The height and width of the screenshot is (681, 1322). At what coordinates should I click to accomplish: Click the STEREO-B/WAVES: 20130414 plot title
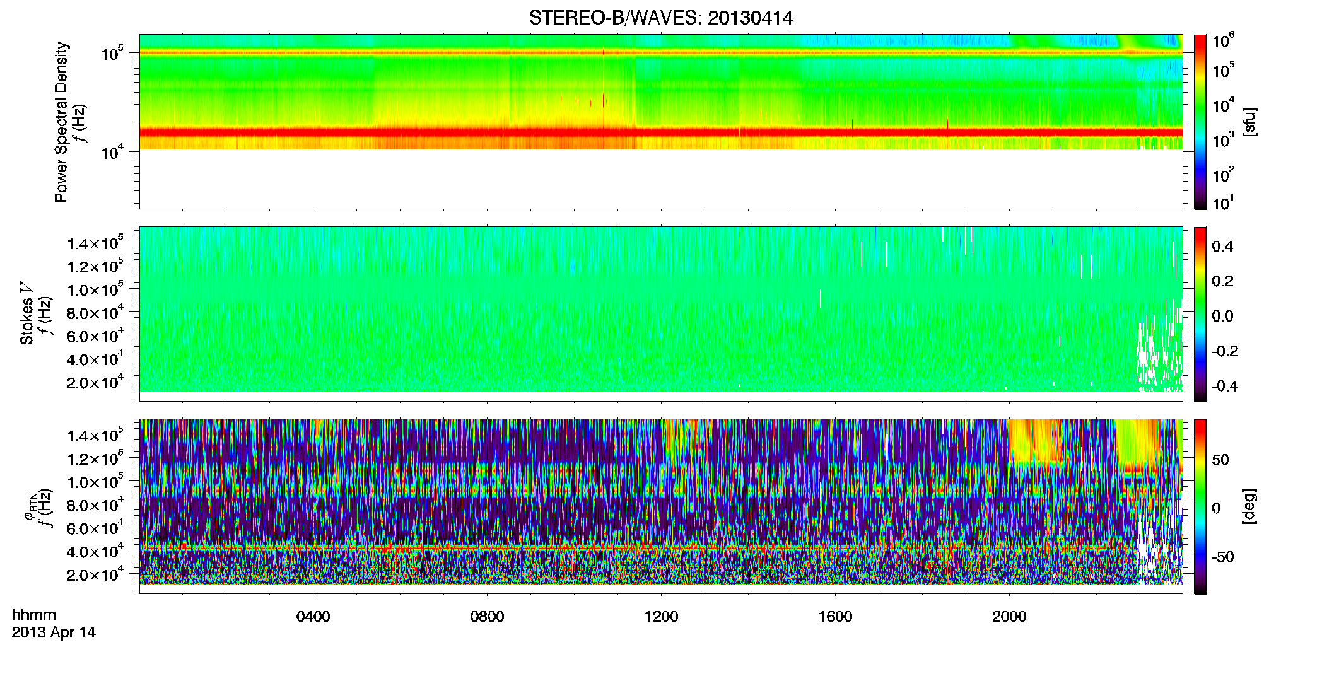661,18
